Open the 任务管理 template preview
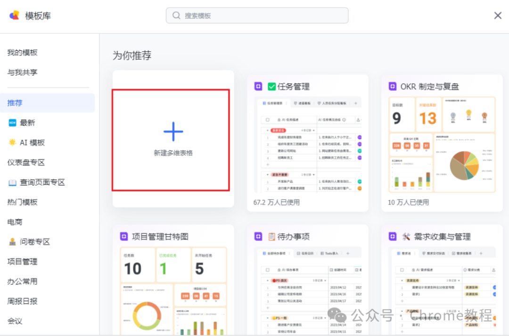This screenshot has width=509, height=336. (x=308, y=144)
